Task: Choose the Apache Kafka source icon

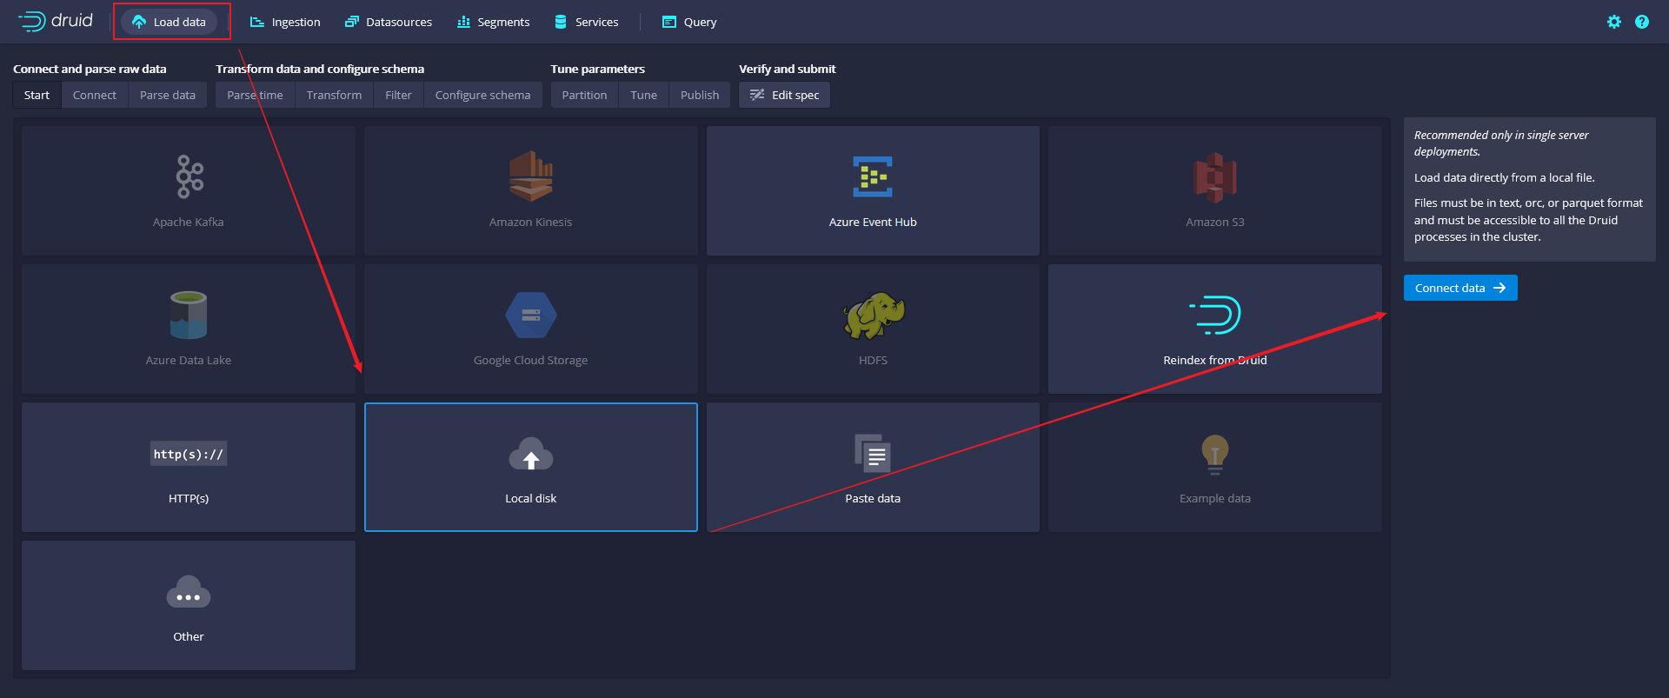Action: click(x=189, y=176)
